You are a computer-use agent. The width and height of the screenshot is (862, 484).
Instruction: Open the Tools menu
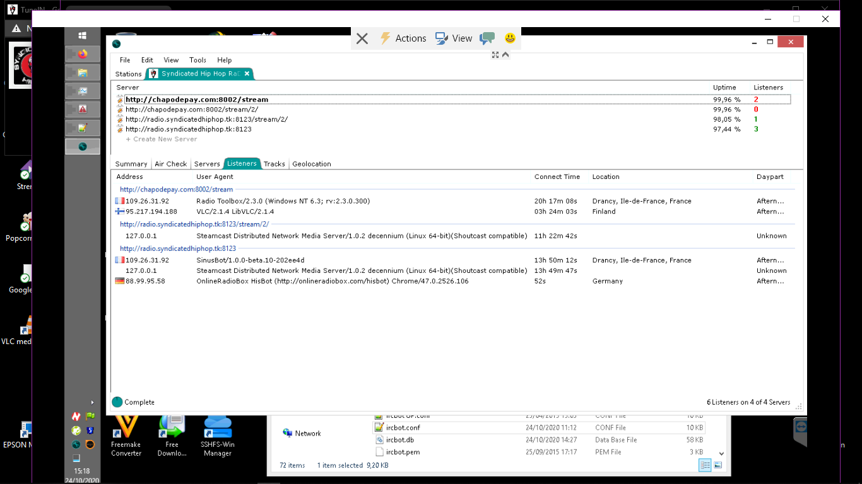(198, 60)
